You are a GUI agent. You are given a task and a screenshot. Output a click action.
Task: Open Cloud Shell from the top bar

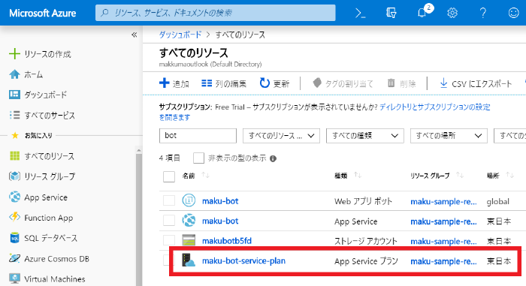(x=360, y=13)
